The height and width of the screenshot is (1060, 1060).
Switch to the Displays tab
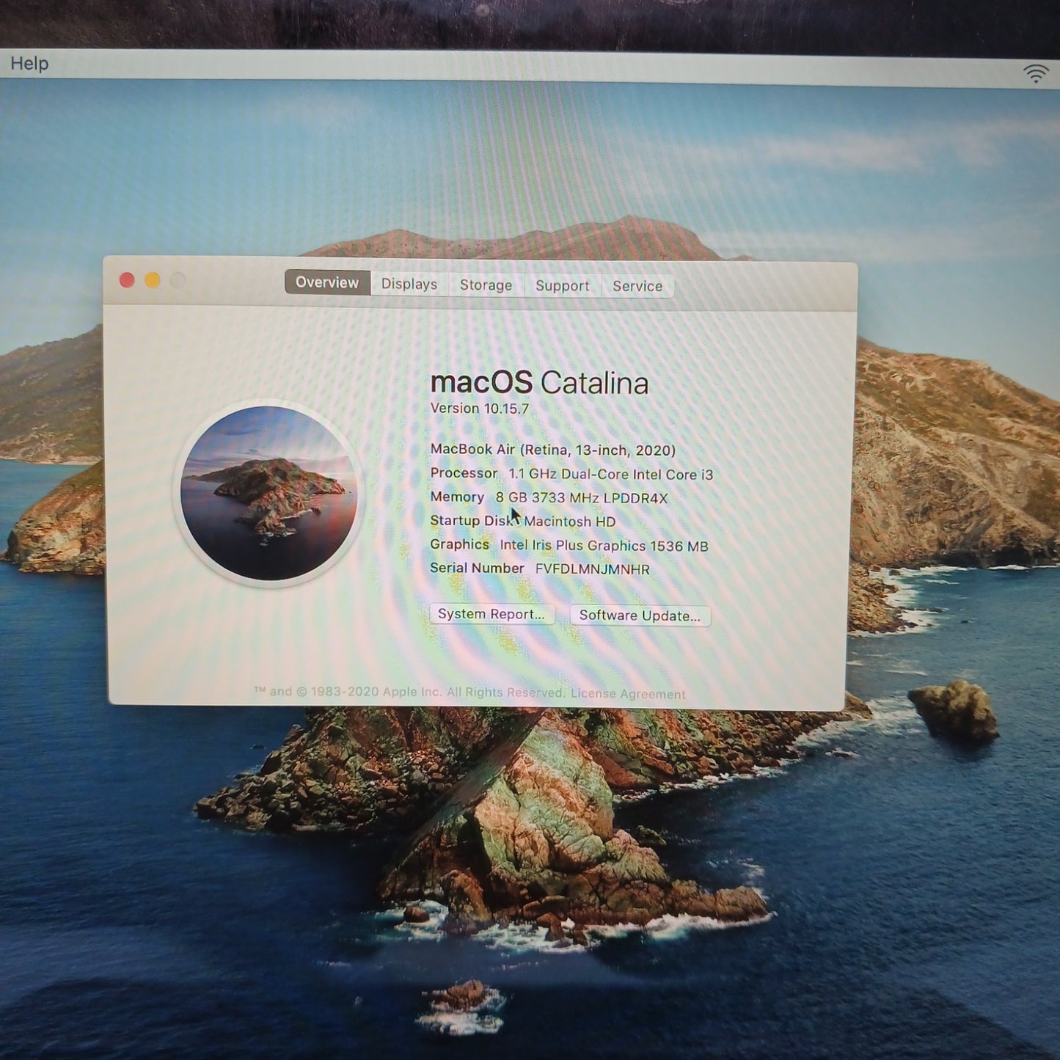[409, 284]
